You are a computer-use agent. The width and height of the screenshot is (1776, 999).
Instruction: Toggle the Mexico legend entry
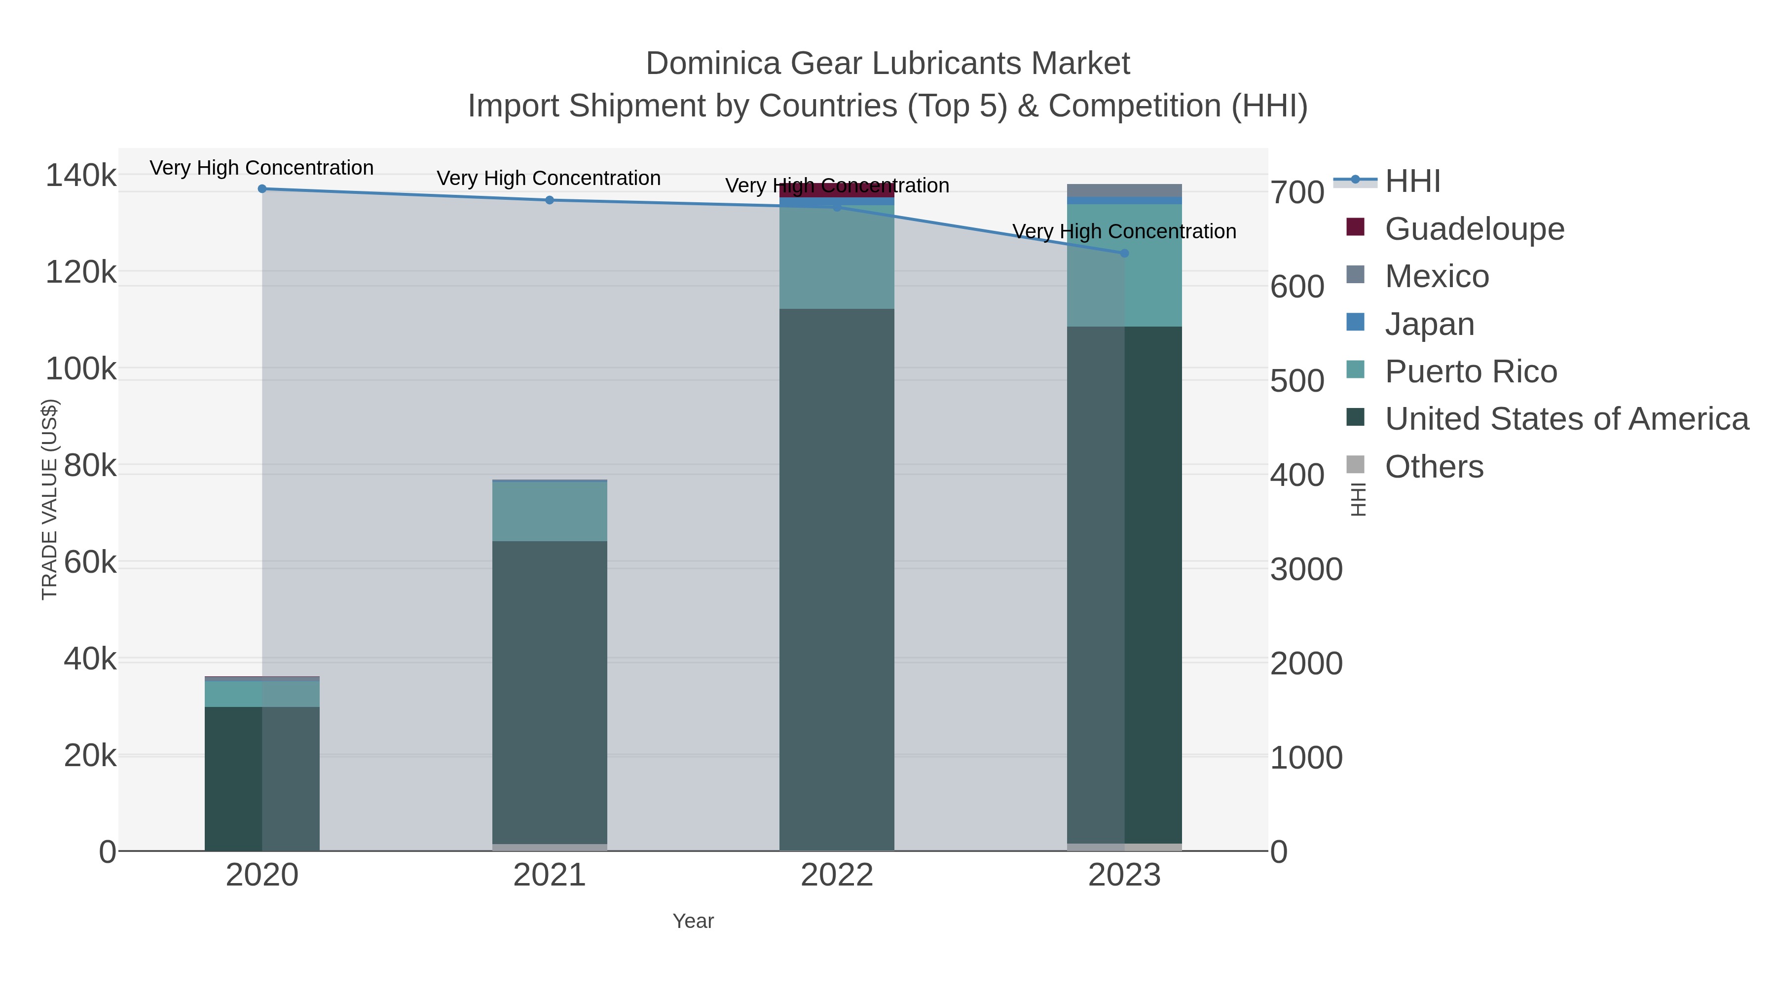coord(1417,276)
